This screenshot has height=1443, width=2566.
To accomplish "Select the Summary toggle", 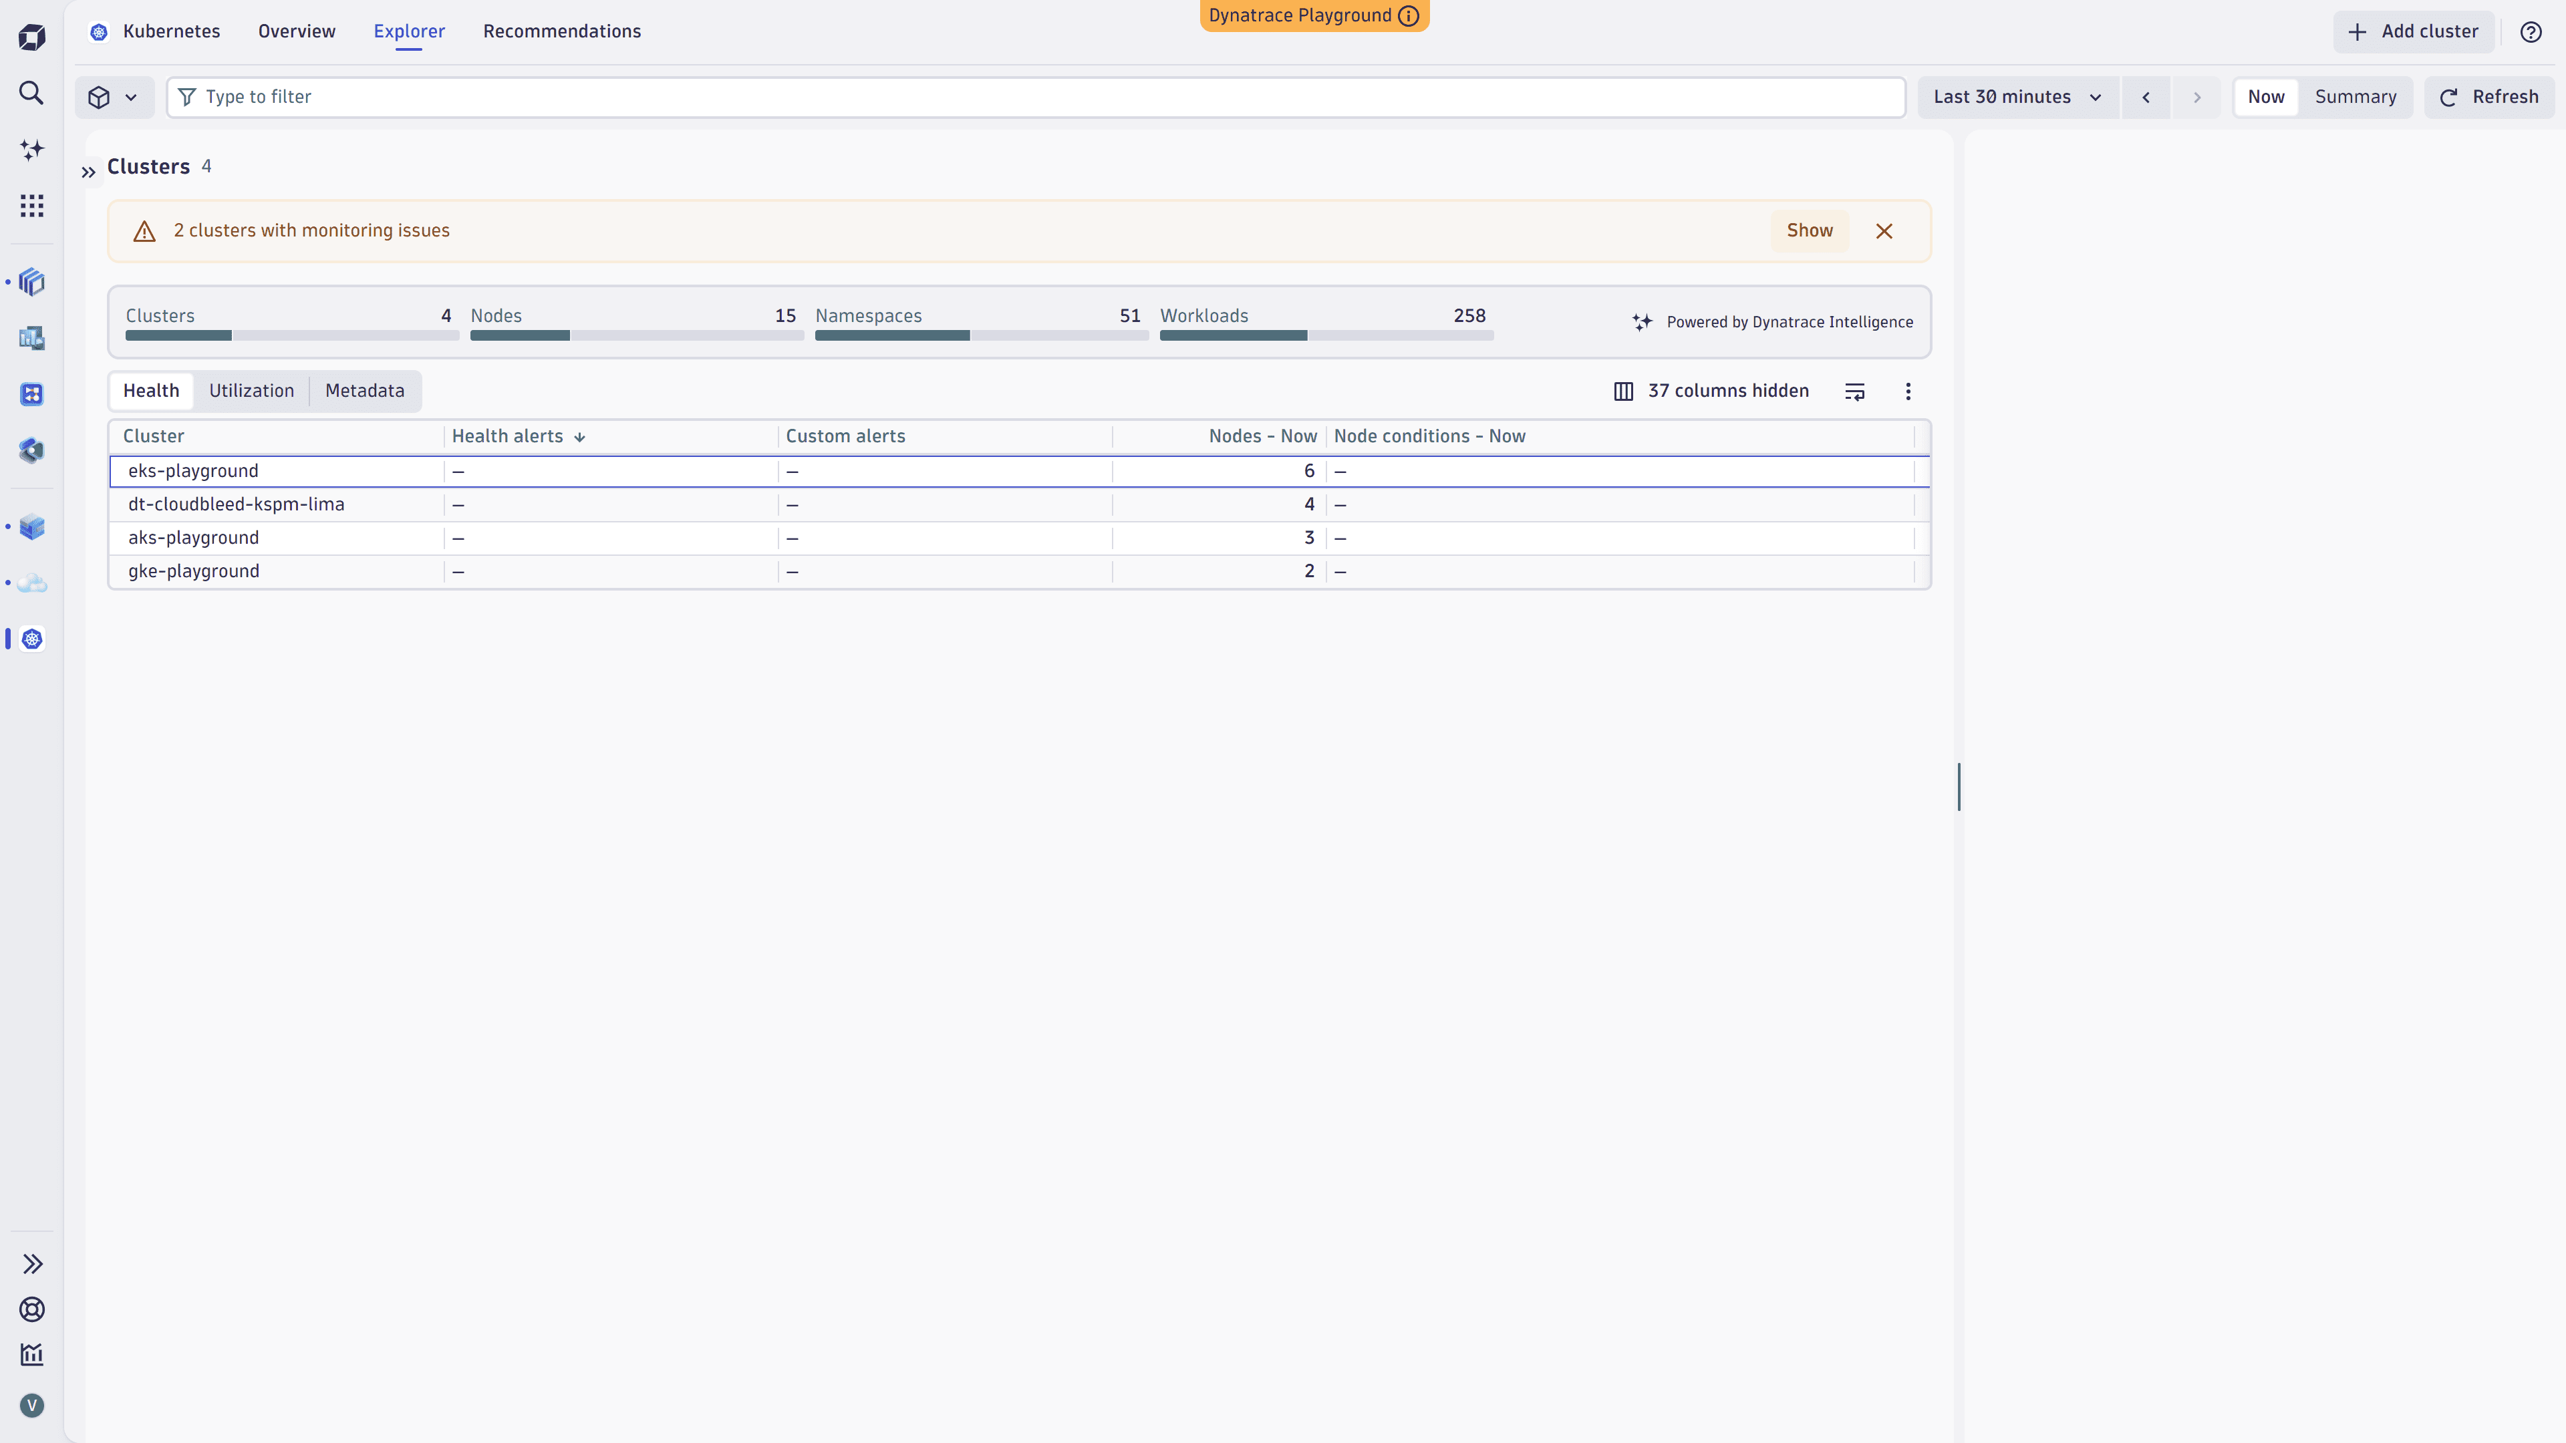I will tap(2356, 98).
